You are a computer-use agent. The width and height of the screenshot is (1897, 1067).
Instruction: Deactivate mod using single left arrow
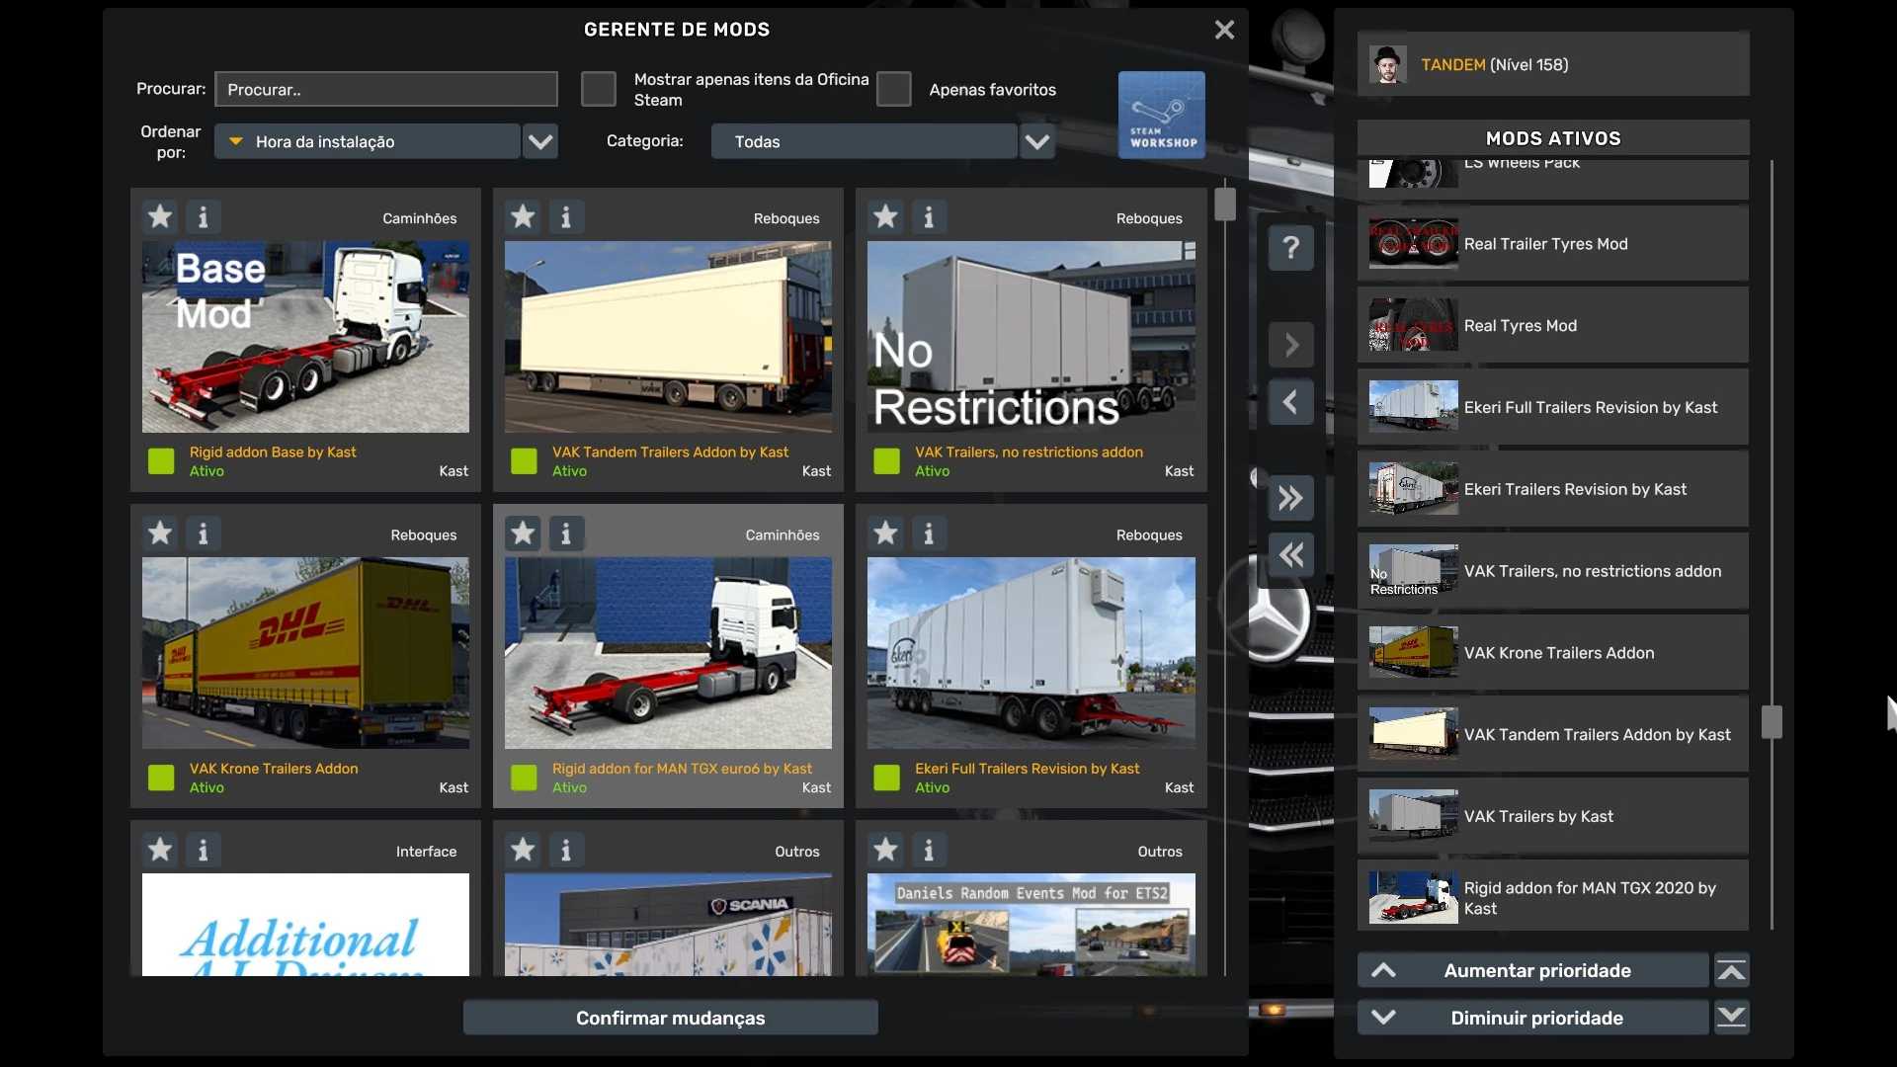1290,402
